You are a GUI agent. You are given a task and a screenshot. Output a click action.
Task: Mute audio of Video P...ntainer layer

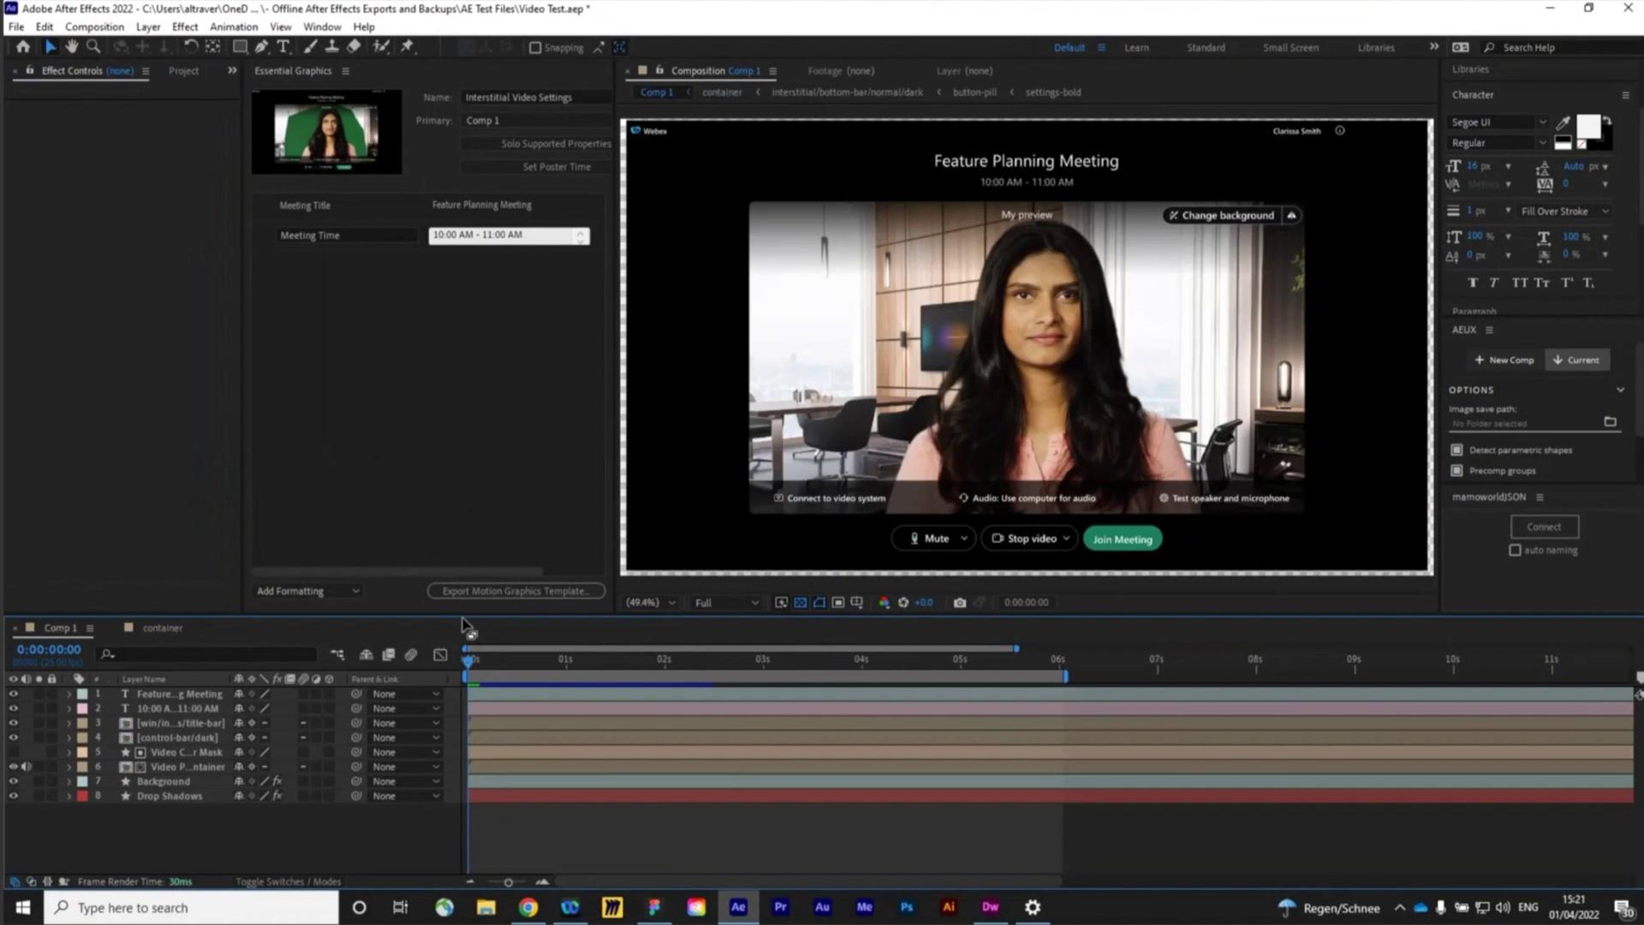27,767
